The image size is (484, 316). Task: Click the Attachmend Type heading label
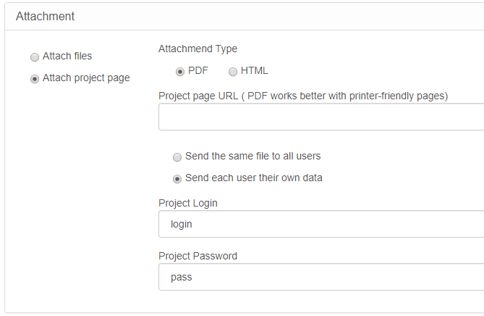tap(198, 49)
